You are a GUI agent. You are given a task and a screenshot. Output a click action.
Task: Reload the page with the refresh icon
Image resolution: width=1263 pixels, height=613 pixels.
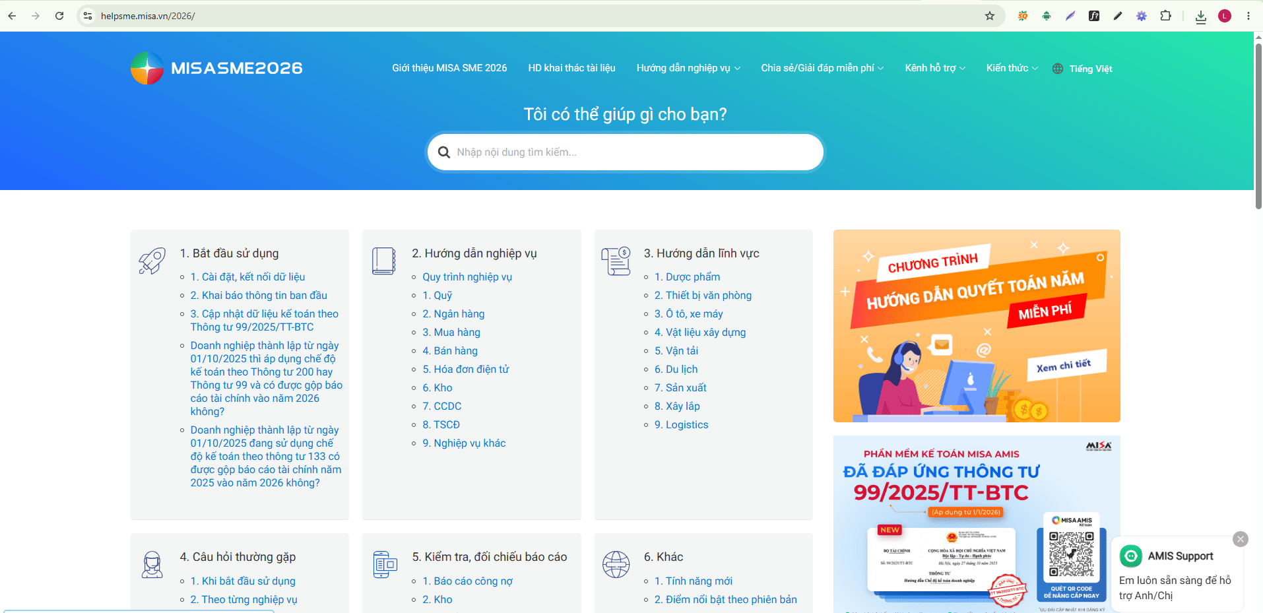pyautogui.click(x=59, y=16)
